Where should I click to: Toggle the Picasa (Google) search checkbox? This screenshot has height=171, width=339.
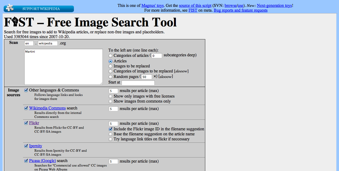coord(26,161)
